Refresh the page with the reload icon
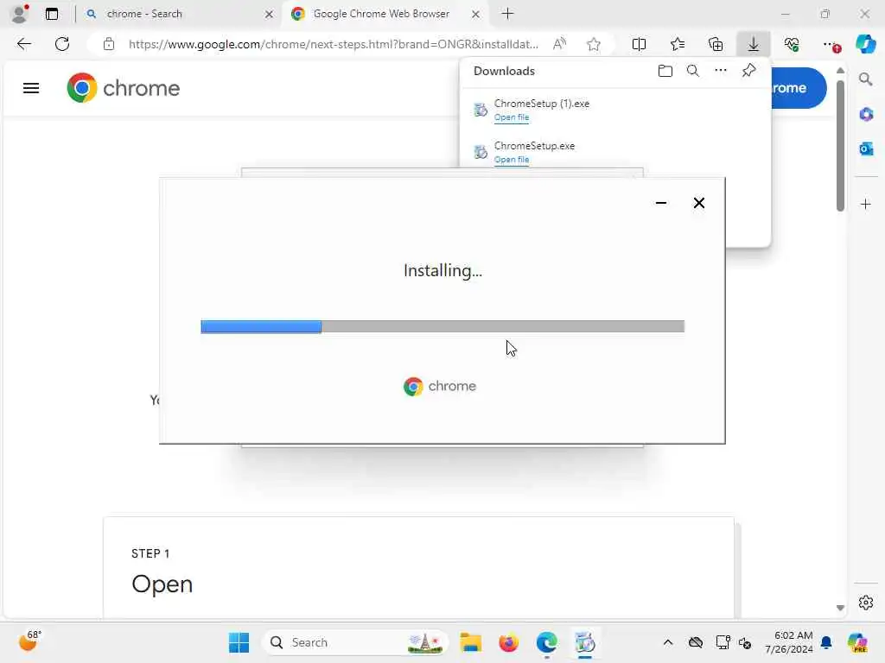The height and width of the screenshot is (663, 885). tap(62, 44)
